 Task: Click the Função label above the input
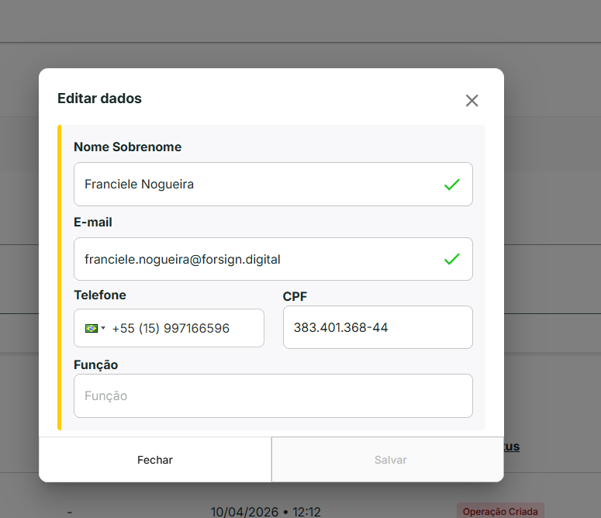[x=95, y=364]
